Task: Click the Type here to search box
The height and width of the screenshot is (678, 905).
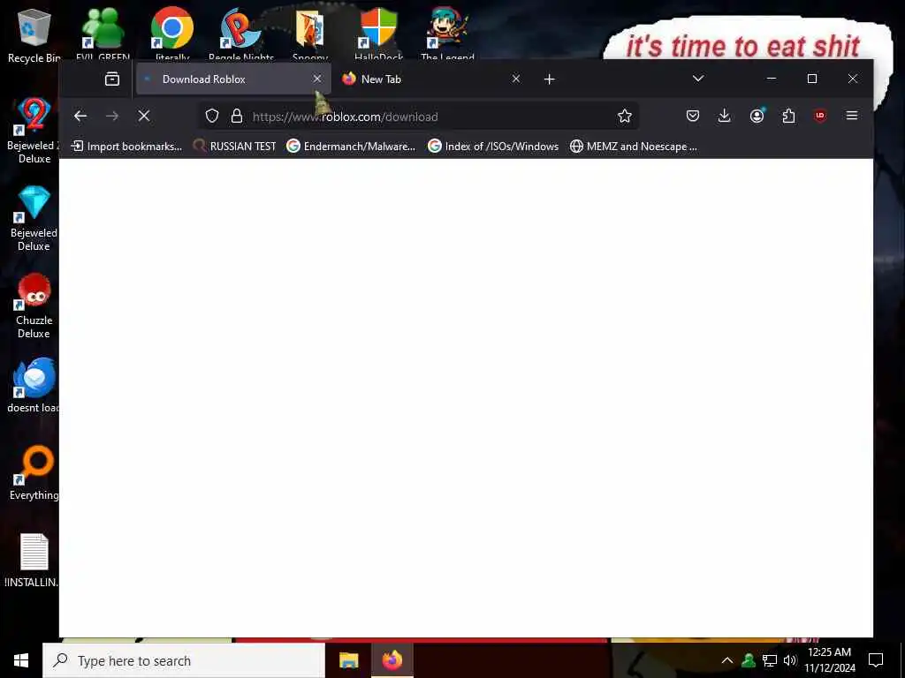Action: (x=184, y=660)
